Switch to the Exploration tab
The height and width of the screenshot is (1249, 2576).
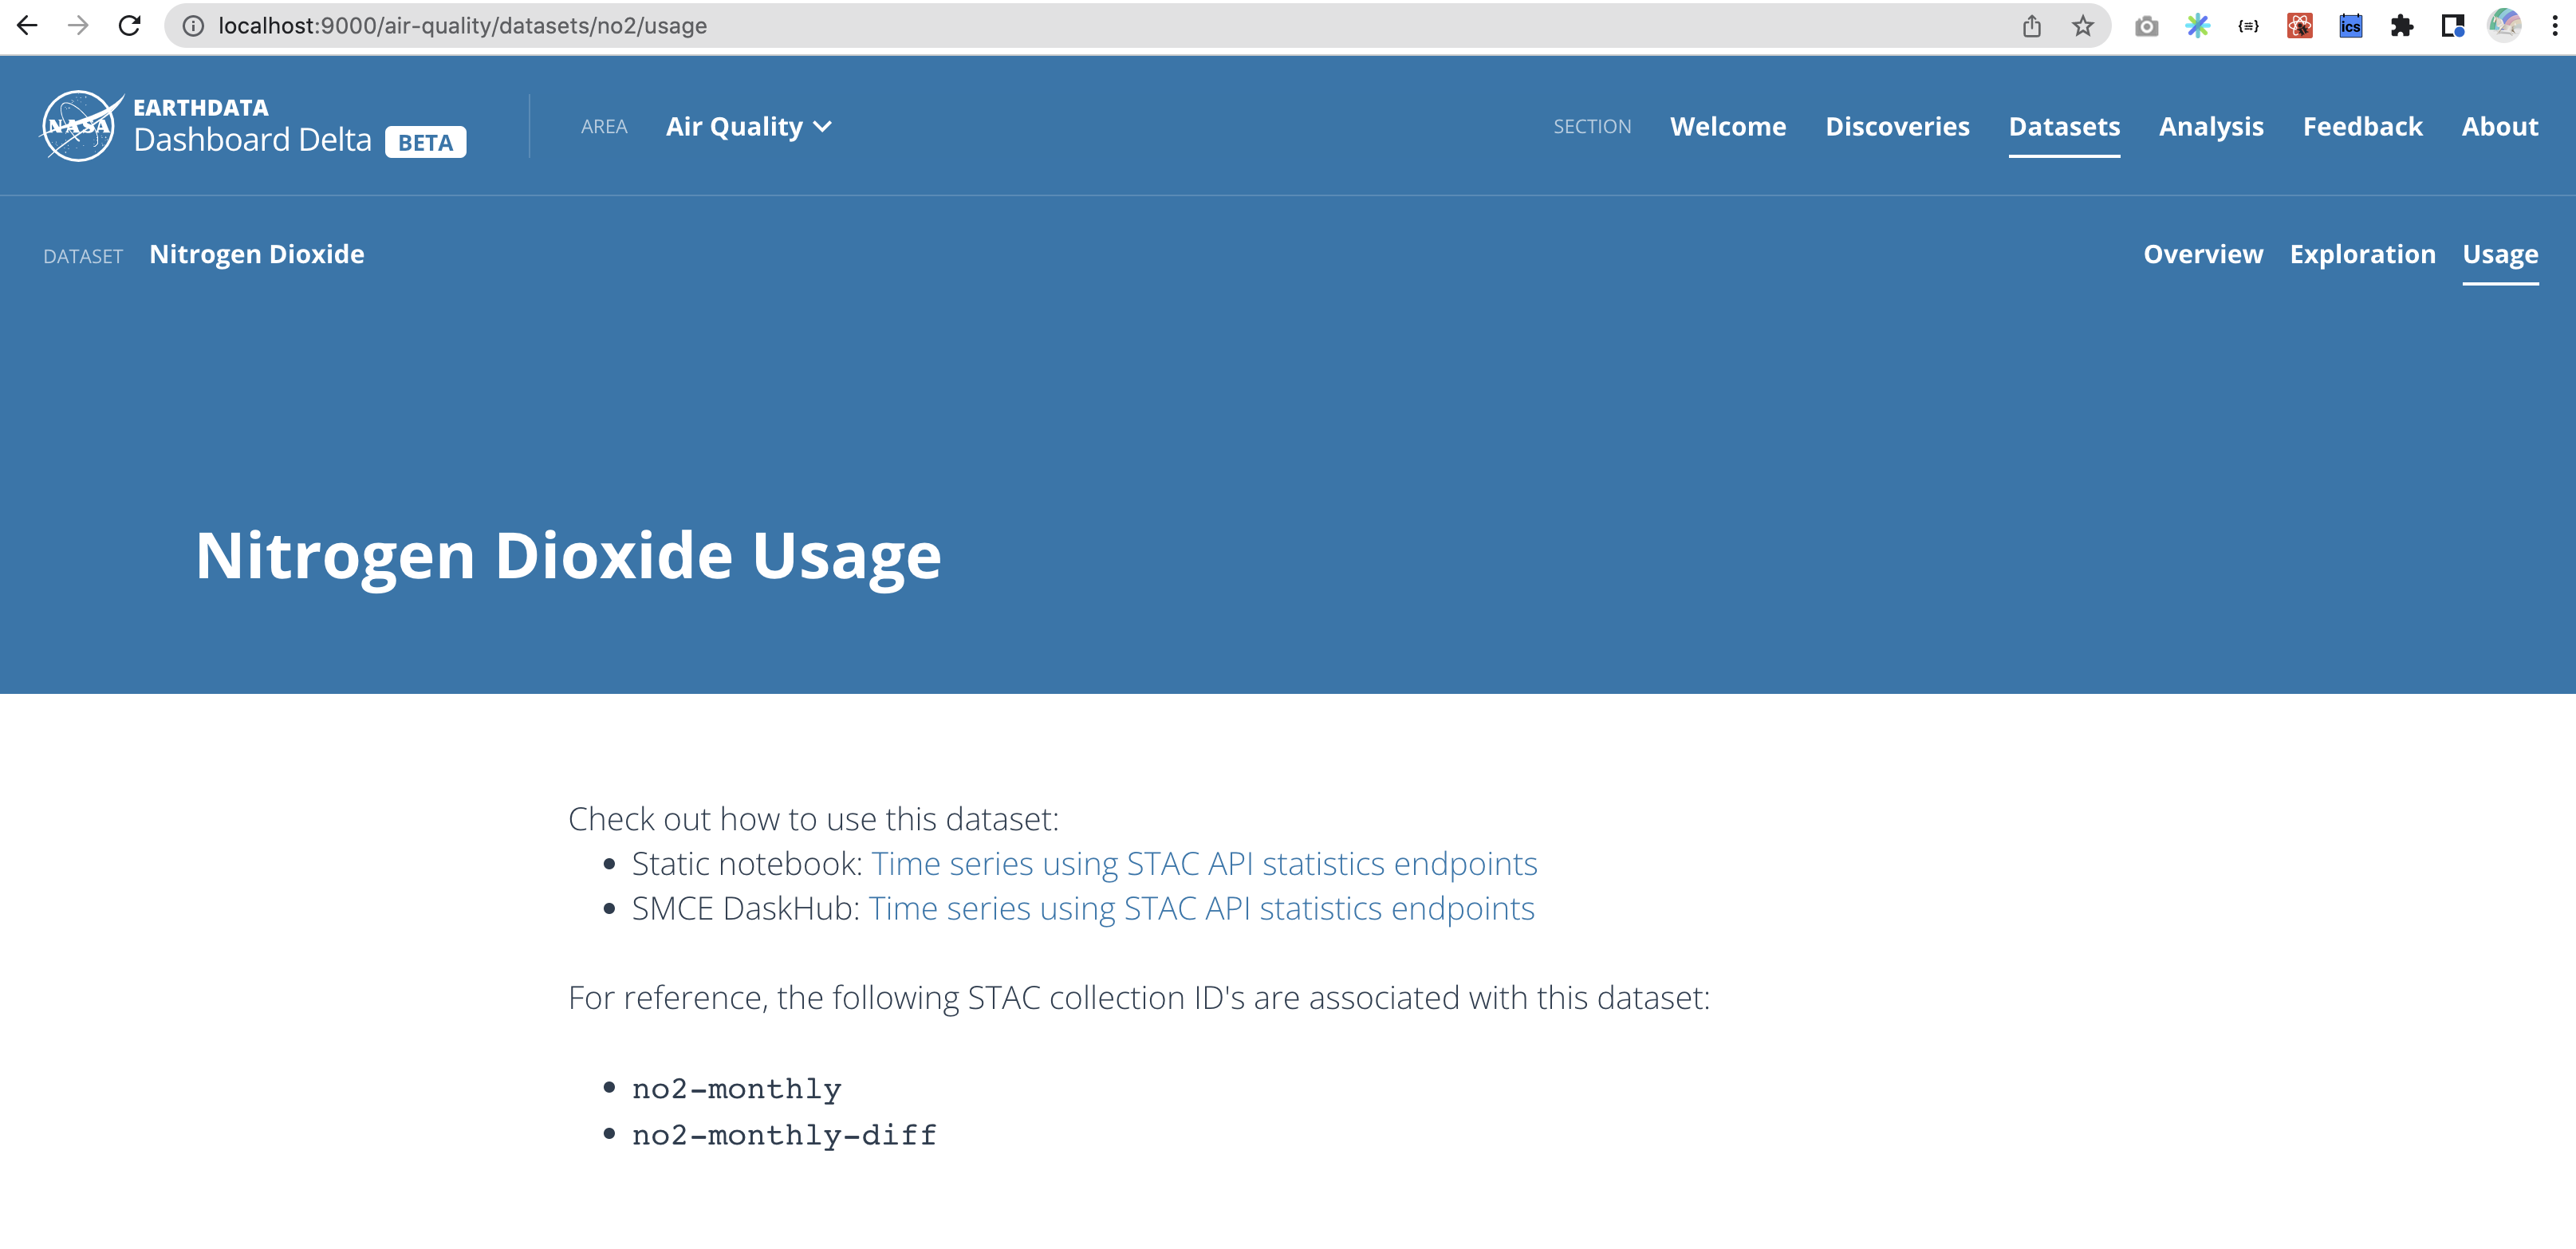2363,254
